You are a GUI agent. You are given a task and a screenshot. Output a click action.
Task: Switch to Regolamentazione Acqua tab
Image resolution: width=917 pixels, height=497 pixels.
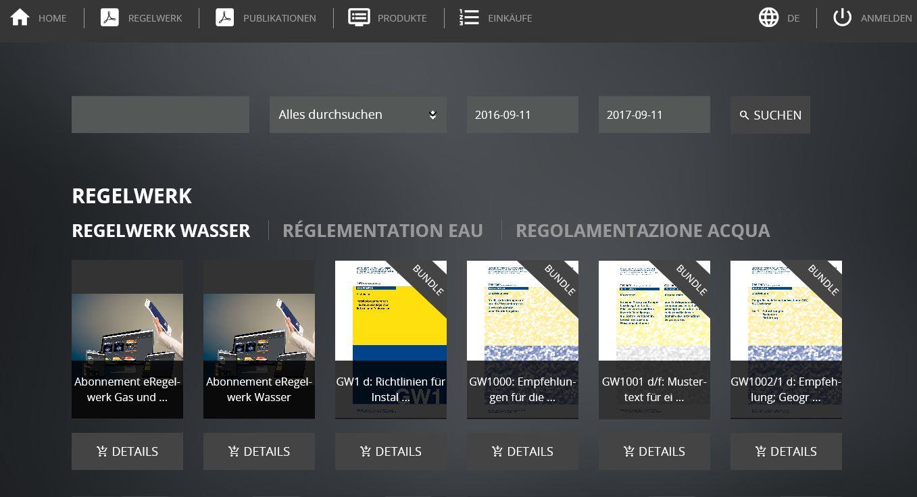pyautogui.click(x=643, y=231)
